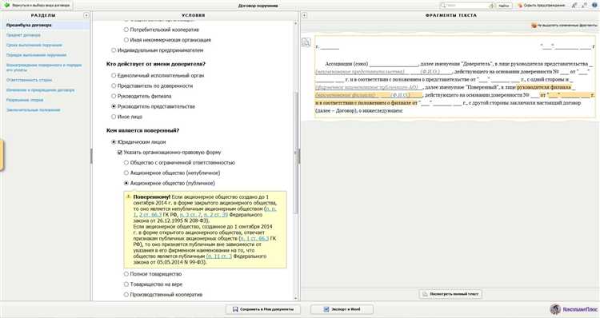Select Общество с ограниченной ответственностью
This screenshot has height=318, width=600.
pyautogui.click(x=126, y=162)
